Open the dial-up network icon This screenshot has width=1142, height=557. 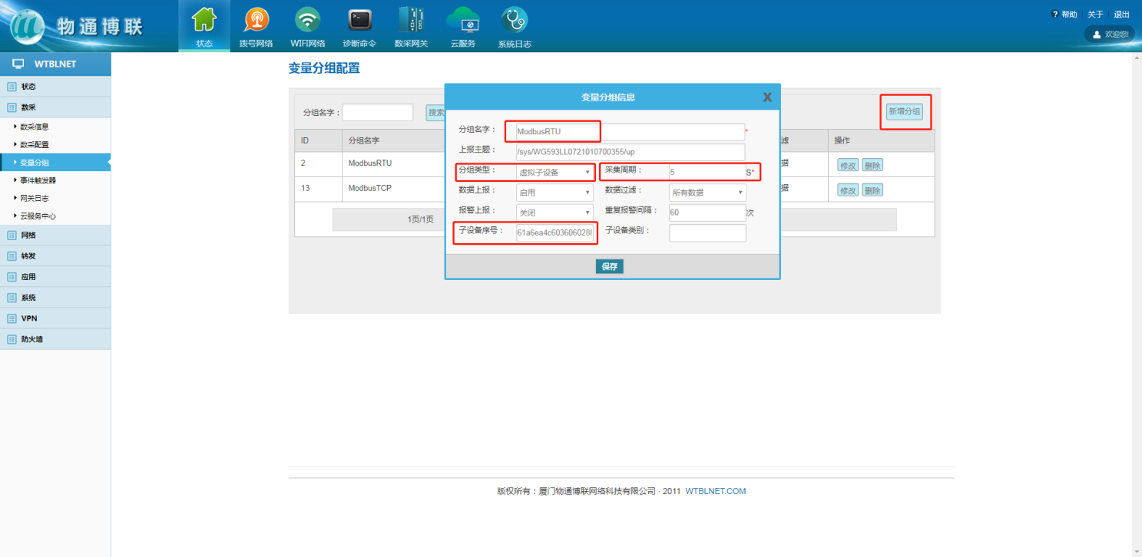256,20
